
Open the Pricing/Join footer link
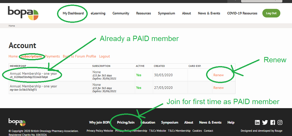tap(126, 122)
